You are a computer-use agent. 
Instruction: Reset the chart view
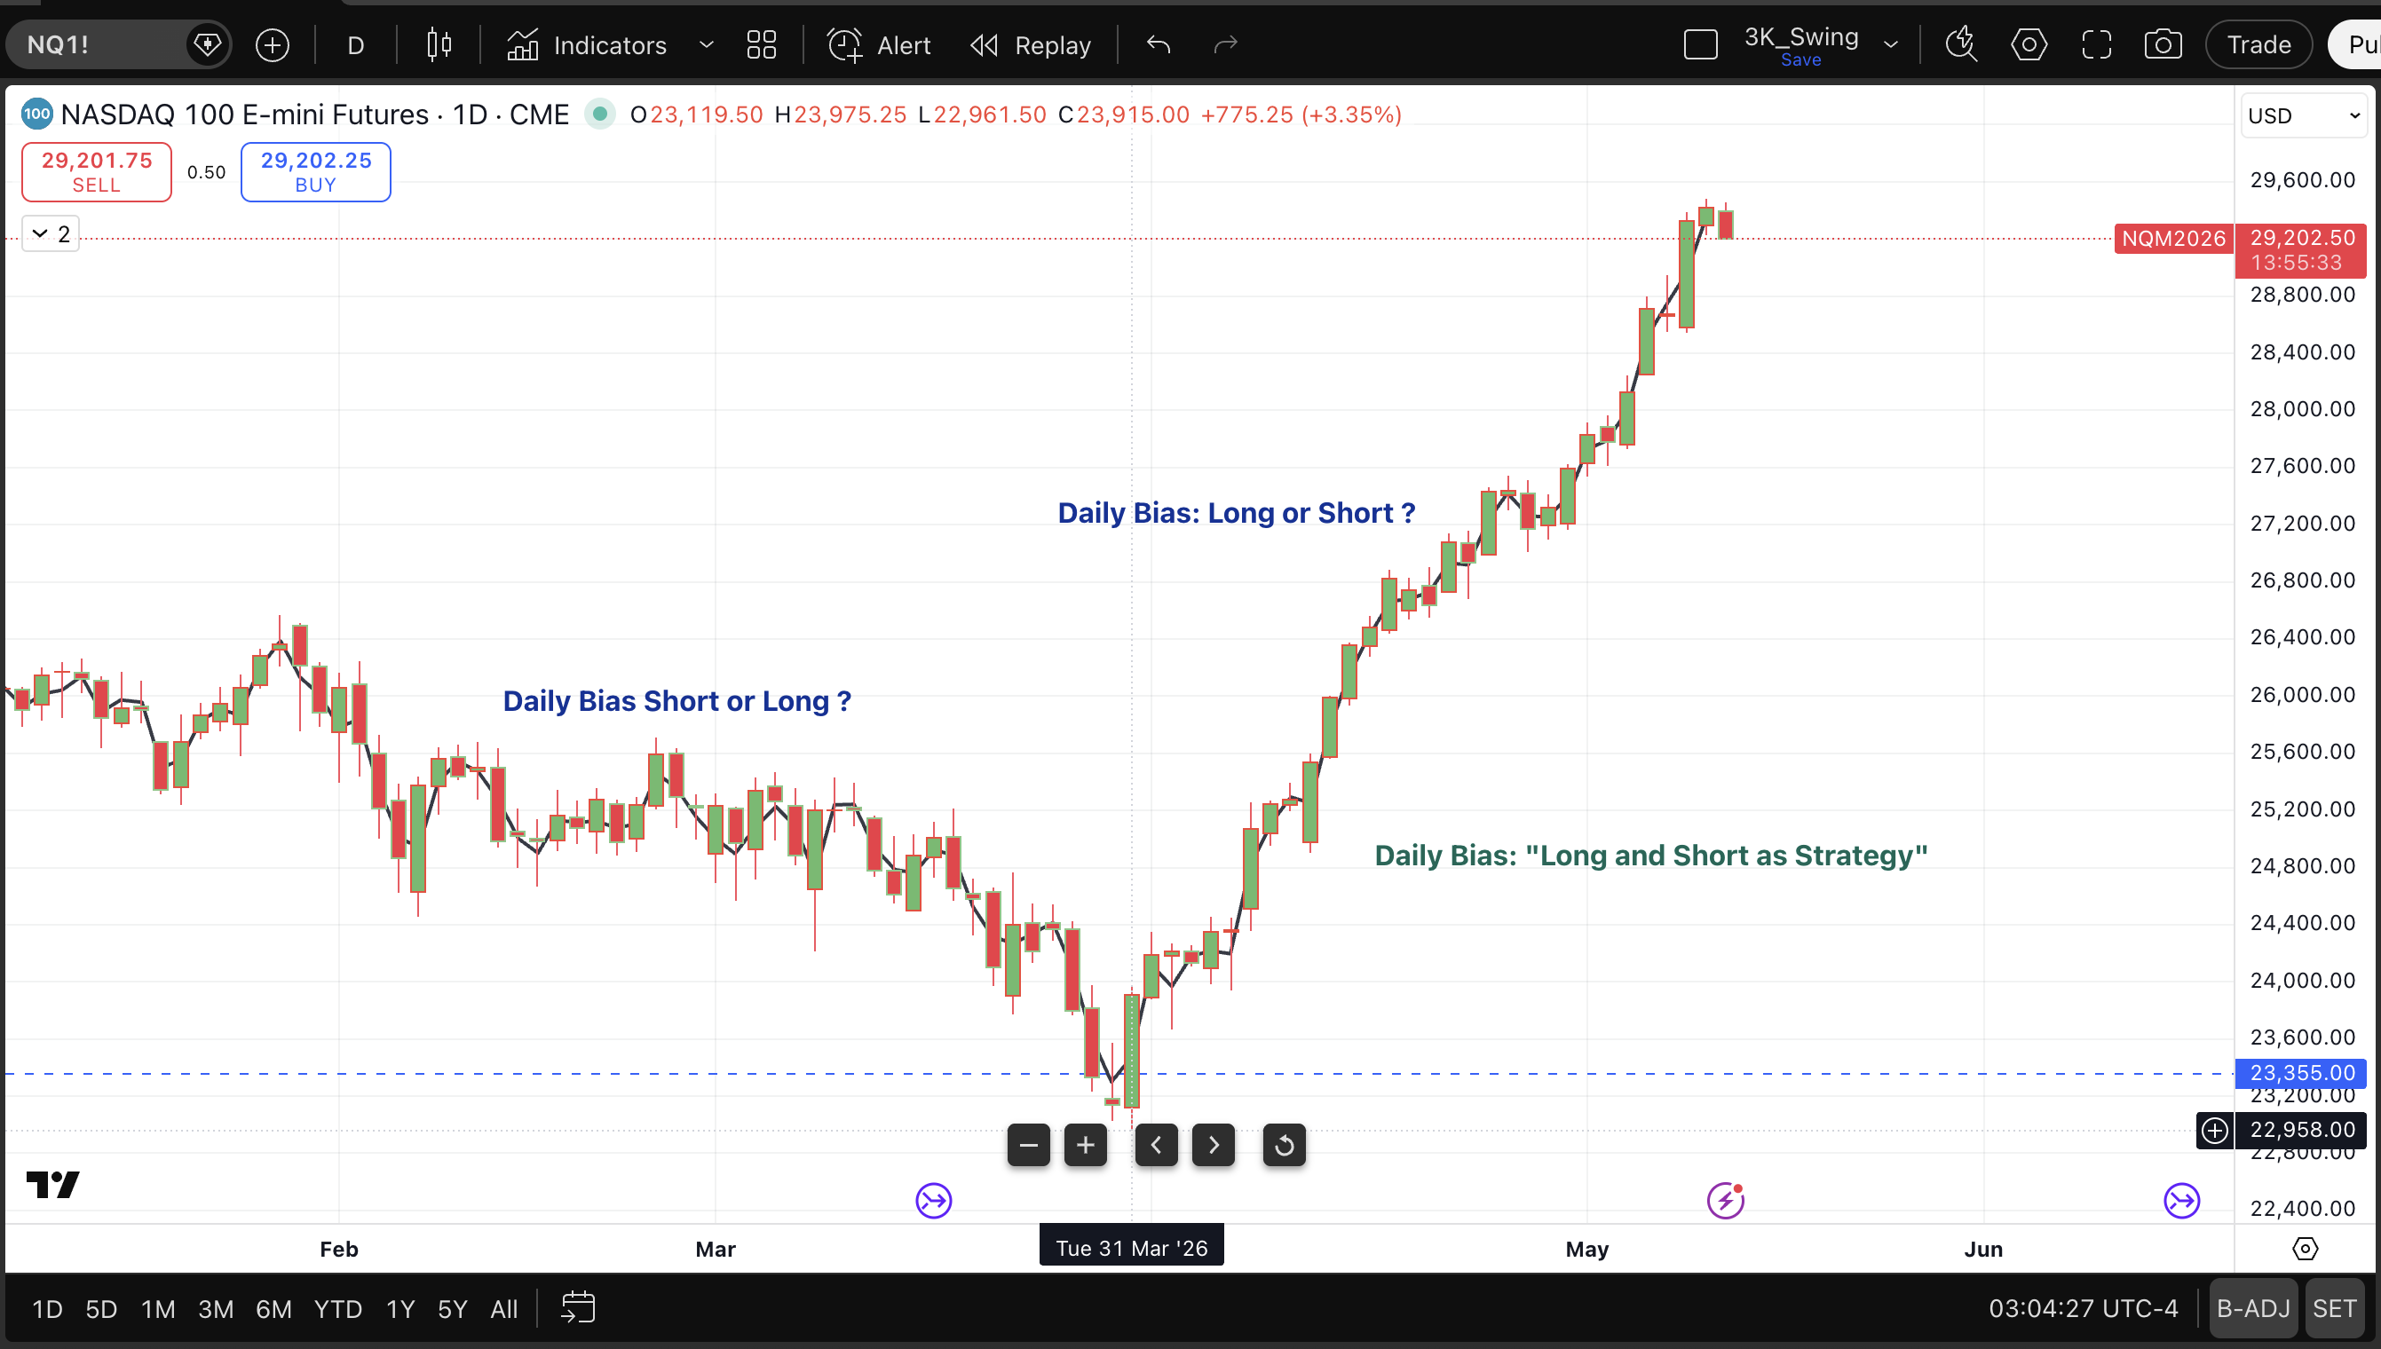(x=1285, y=1146)
